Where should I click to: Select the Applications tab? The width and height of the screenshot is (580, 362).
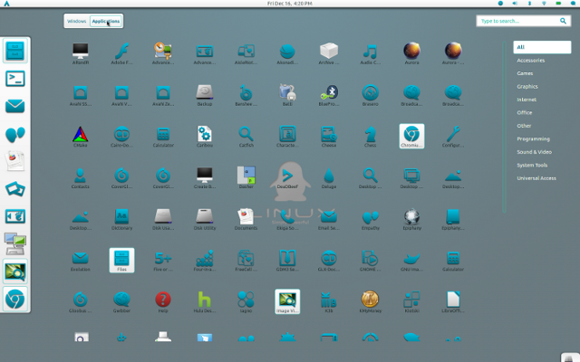click(x=106, y=21)
